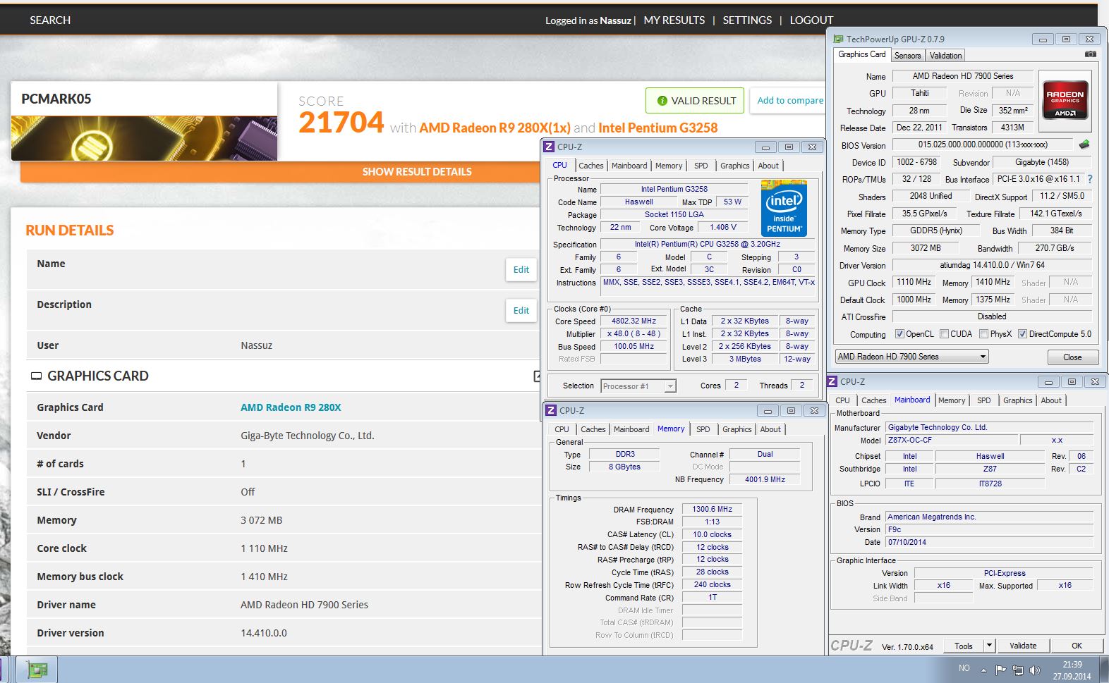Open SEARCH in the site header
Image resolution: width=1109 pixels, height=683 pixels.
[50, 20]
